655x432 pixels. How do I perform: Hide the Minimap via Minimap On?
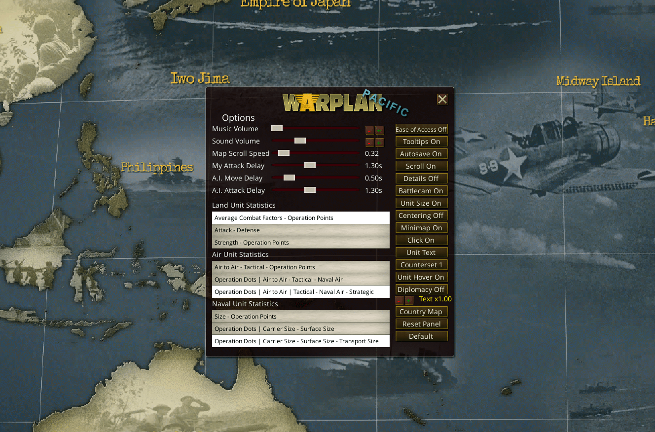click(421, 228)
